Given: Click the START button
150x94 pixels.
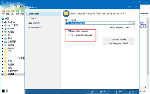Looking at the screenshot, I should 119,92.
